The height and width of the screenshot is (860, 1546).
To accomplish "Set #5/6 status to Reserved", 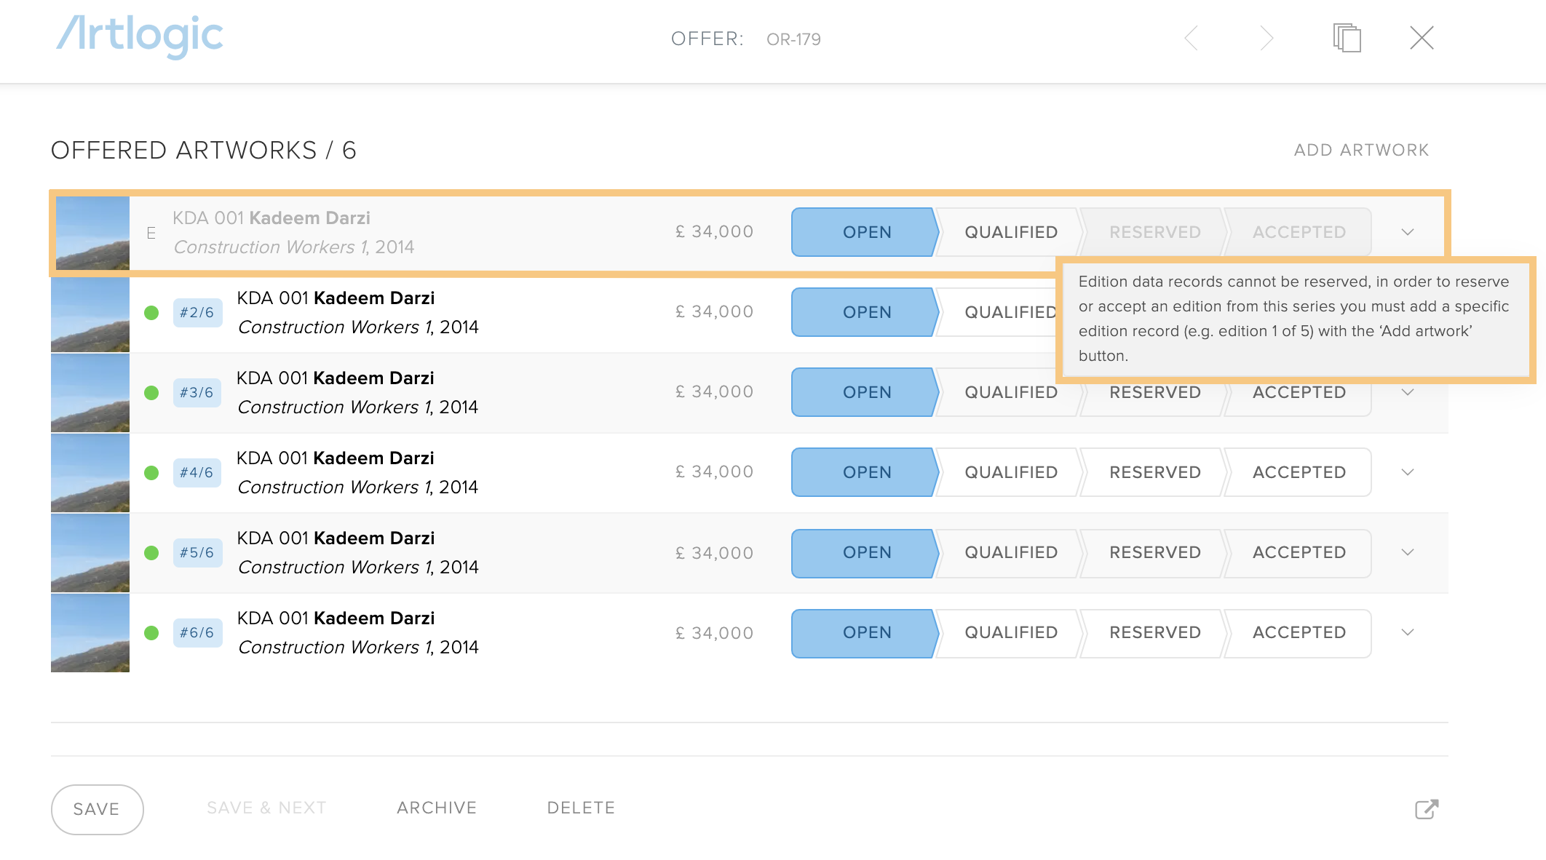I will click(1154, 552).
